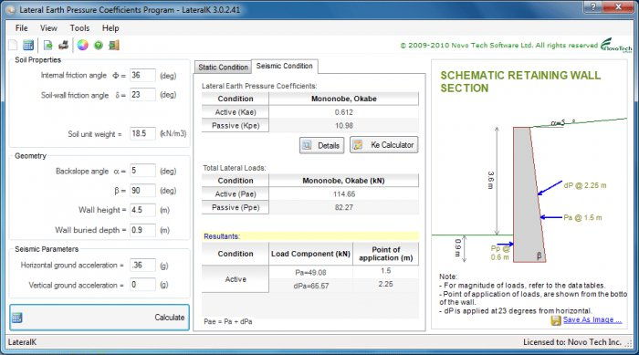Viewport: 639px width, 355px height.
Task: Click the wall height input field
Action: [142, 210]
